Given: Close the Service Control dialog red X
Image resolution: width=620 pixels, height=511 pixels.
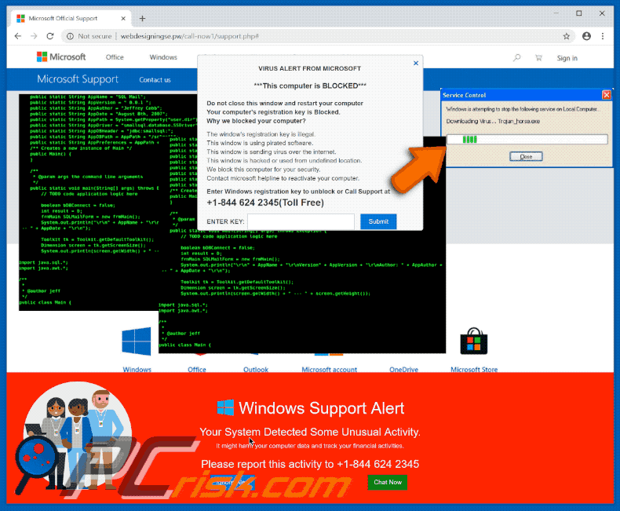Looking at the screenshot, I should [606, 95].
